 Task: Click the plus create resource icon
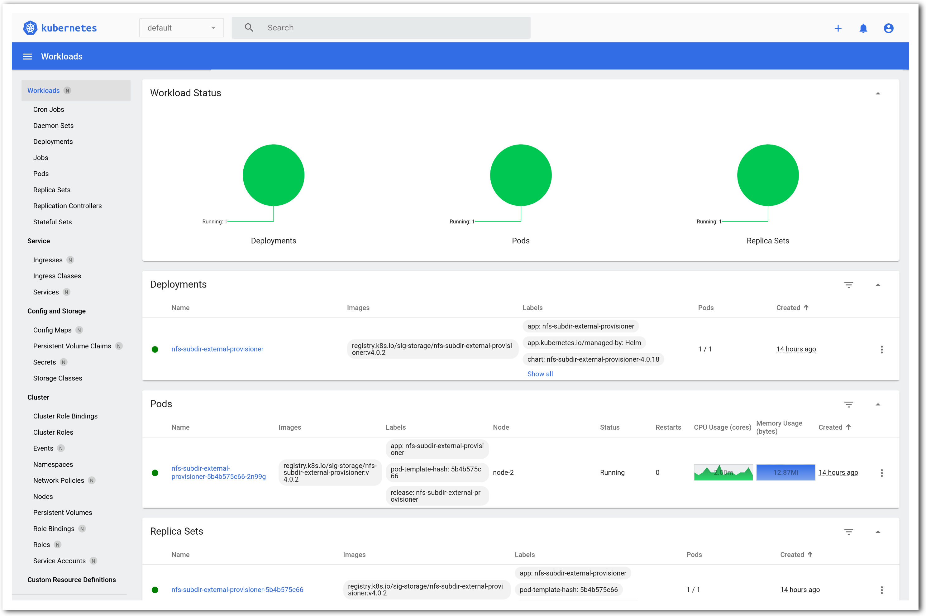pos(838,28)
